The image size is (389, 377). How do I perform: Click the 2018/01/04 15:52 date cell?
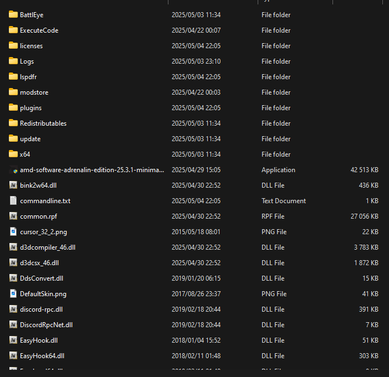[196, 340]
